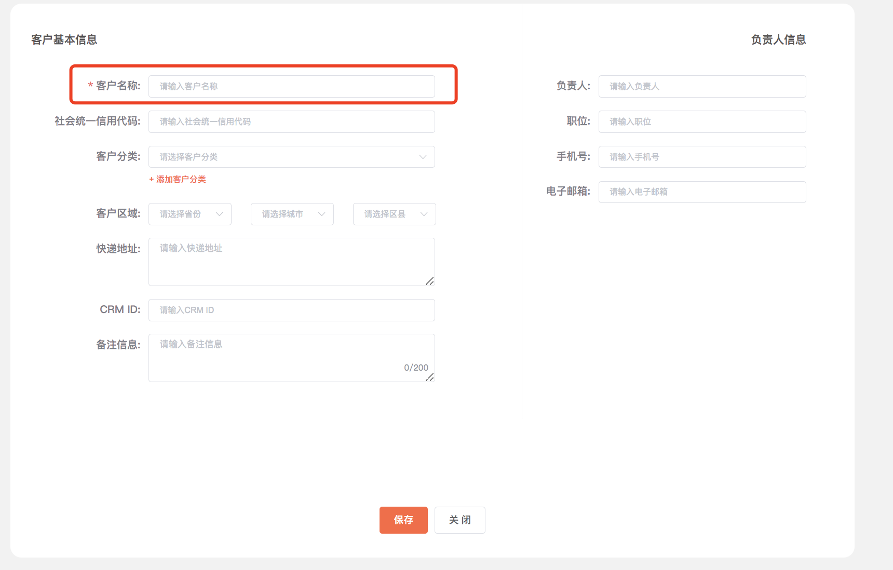The image size is (893, 570).
Task: Grab the 快递地址 textarea resize handle
Action: pos(430,281)
